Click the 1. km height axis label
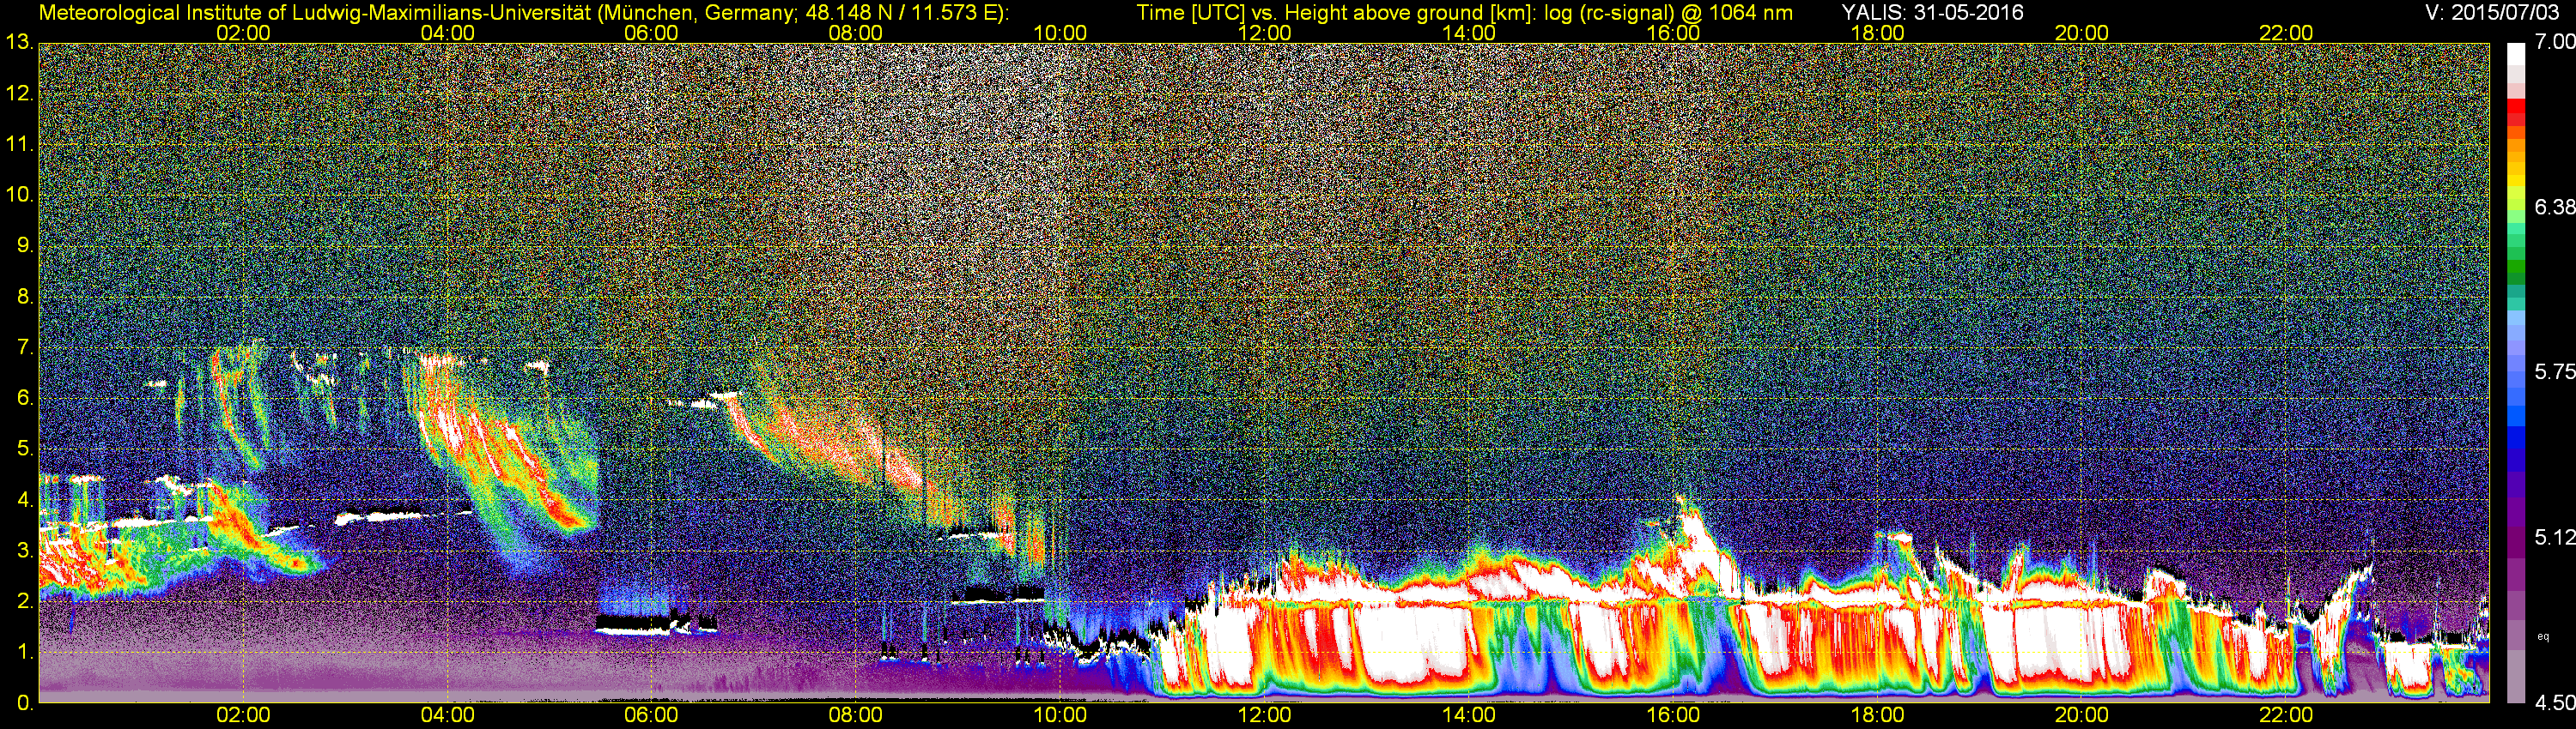The image size is (2576, 729). (x=25, y=652)
